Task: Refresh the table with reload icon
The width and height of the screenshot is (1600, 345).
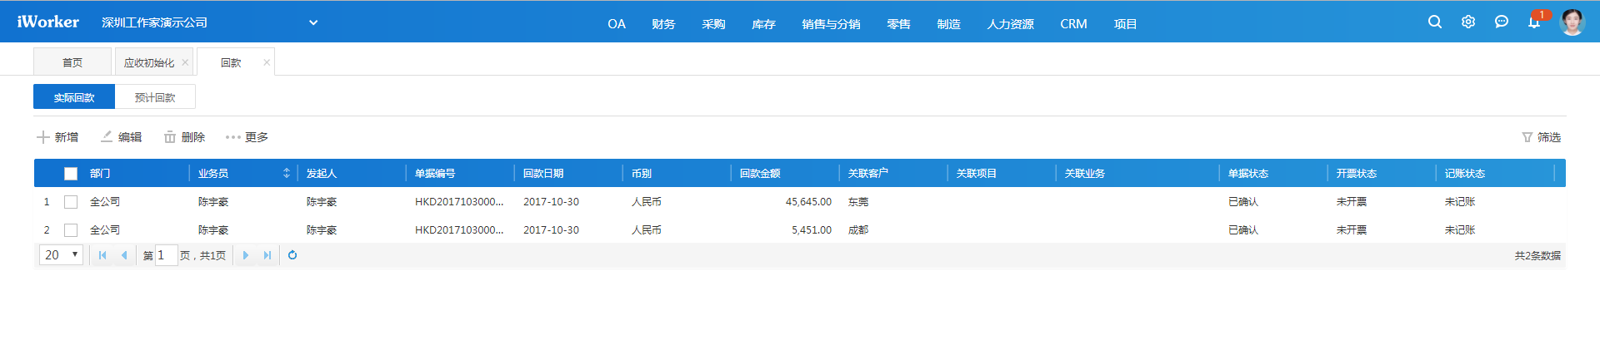Action: click(292, 255)
